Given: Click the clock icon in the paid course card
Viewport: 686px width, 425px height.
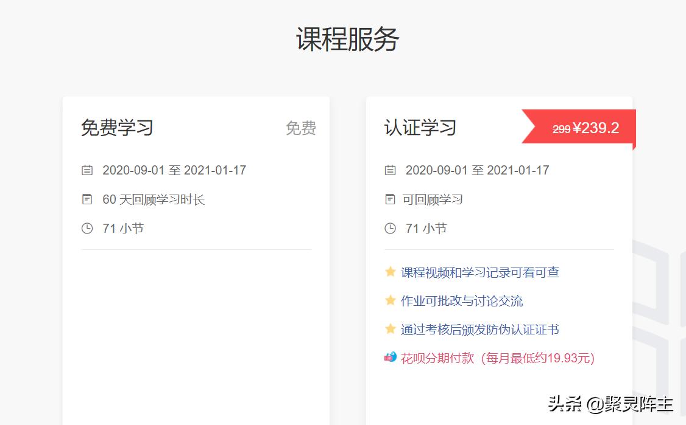Looking at the screenshot, I should click(x=390, y=229).
